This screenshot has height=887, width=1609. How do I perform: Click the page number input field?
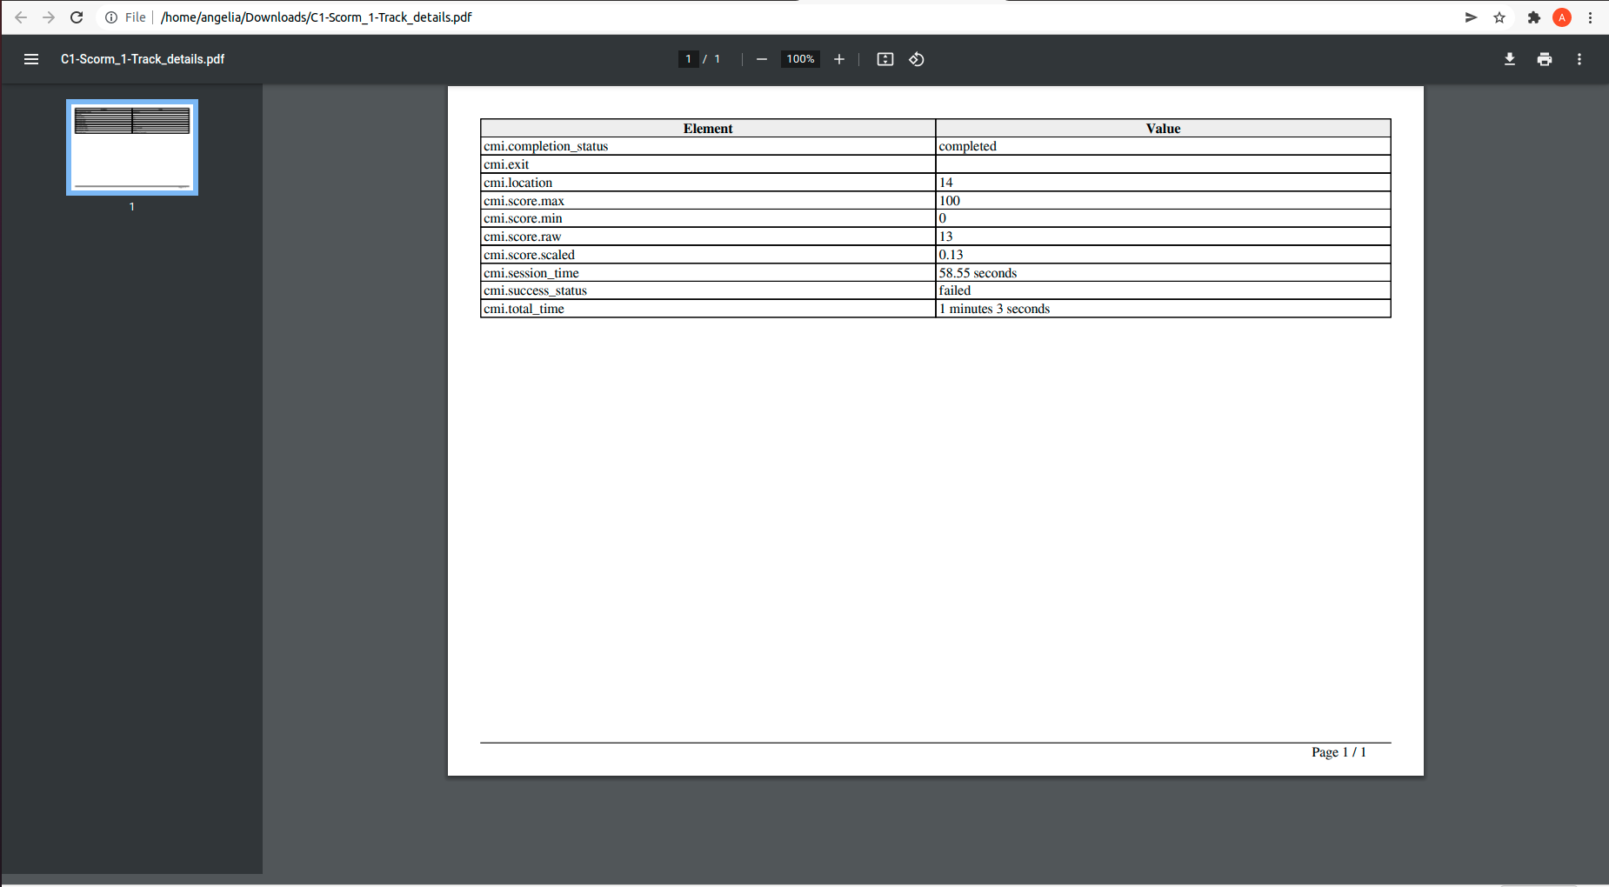[x=688, y=59]
